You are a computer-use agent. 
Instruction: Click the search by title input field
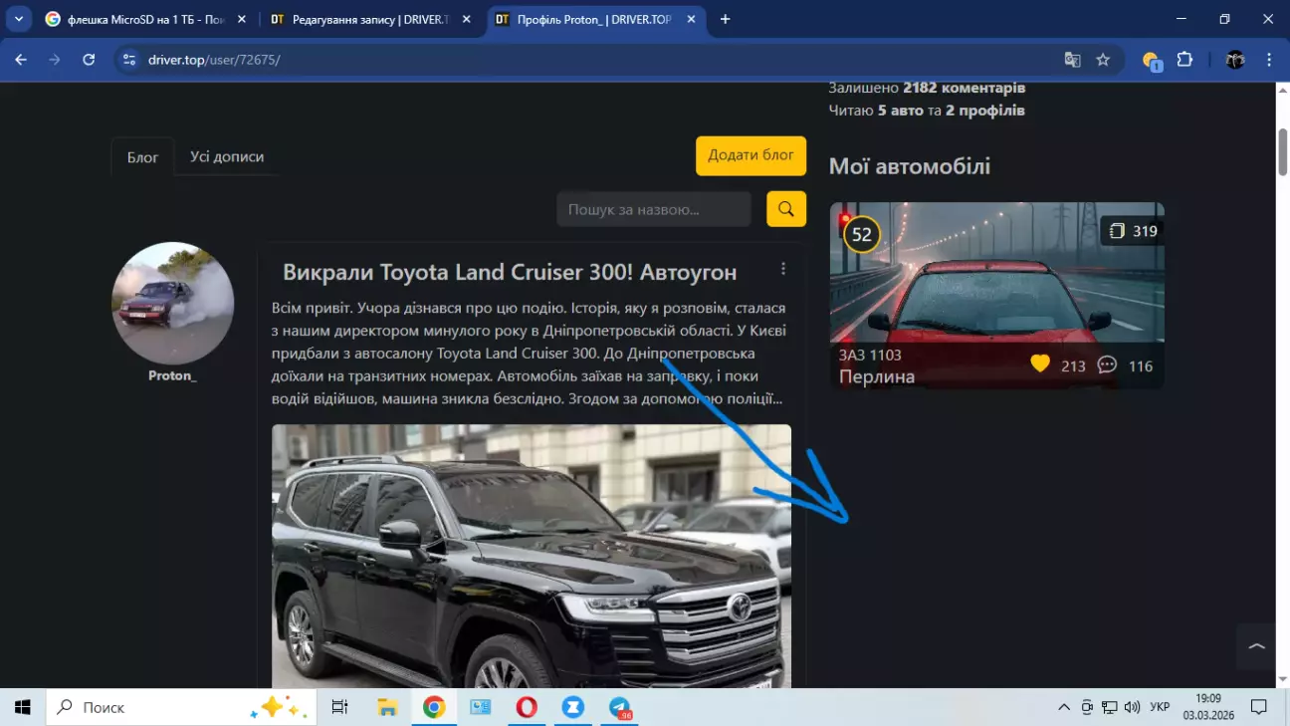[x=653, y=209]
